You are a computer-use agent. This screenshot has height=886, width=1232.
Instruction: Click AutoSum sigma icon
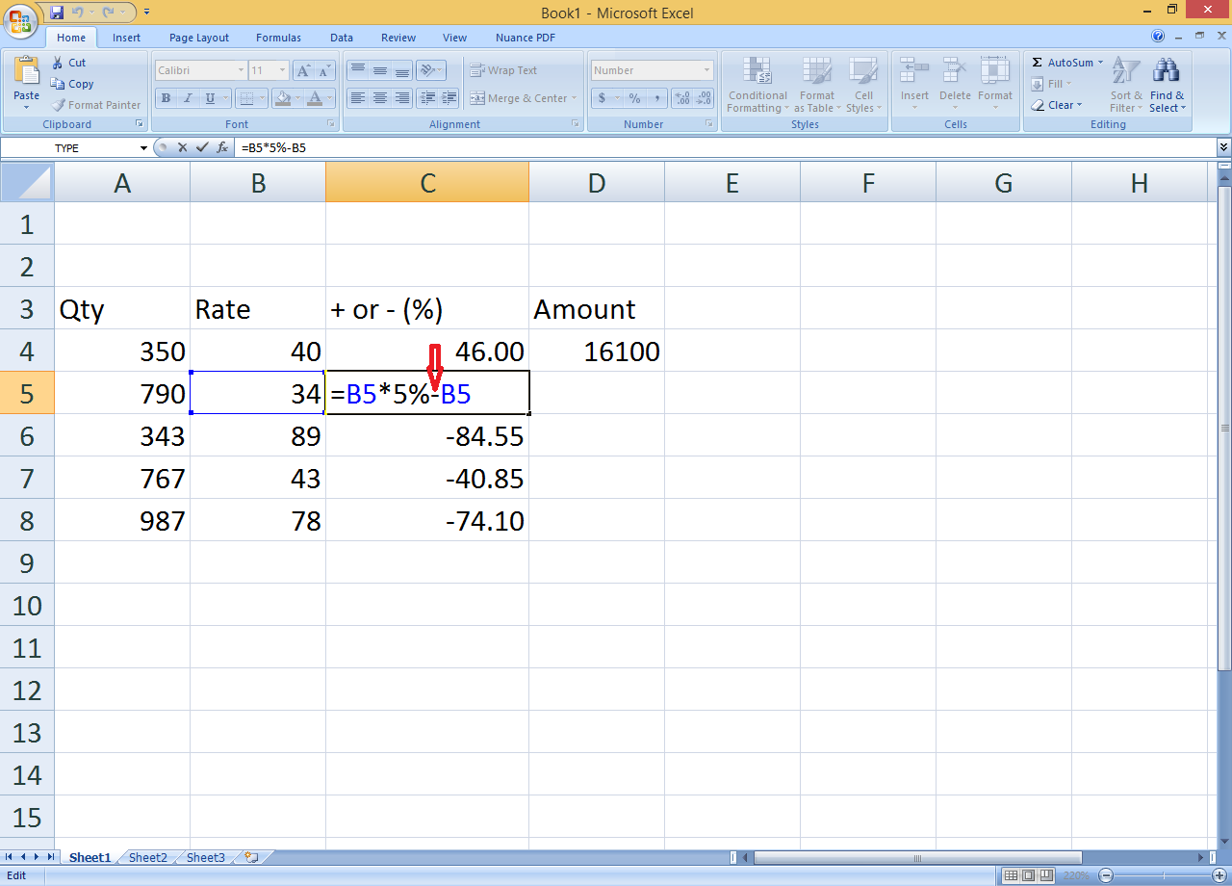[1037, 63]
